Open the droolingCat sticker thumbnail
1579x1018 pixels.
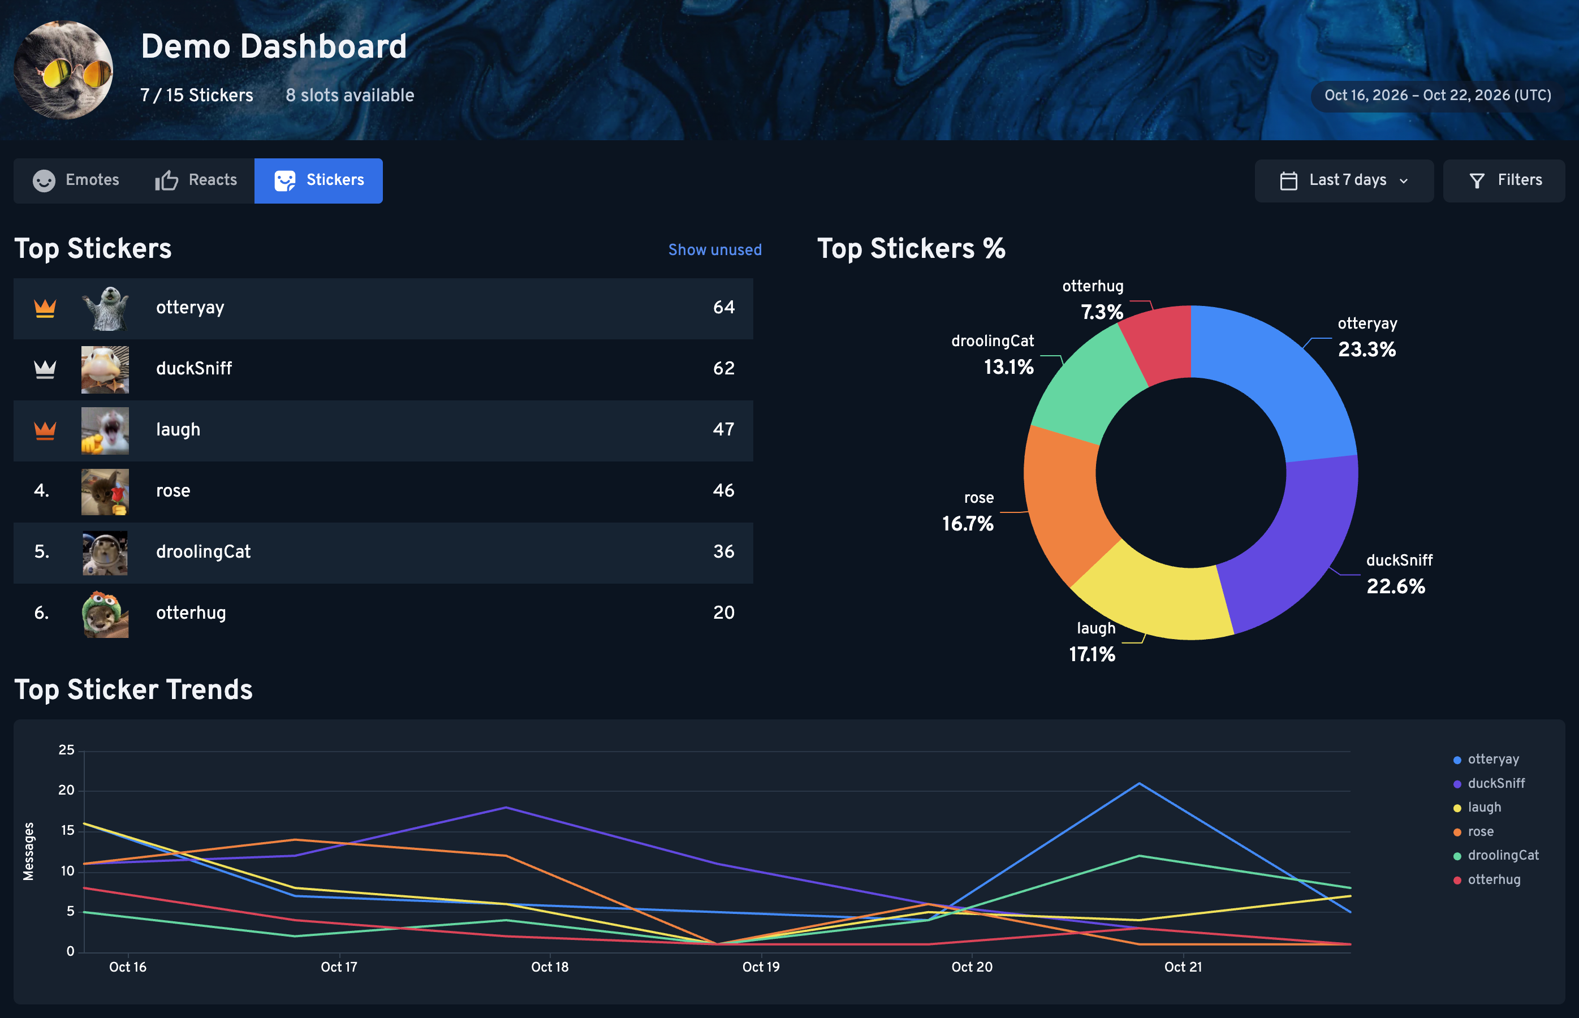pyautogui.click(x=105, y=553)
